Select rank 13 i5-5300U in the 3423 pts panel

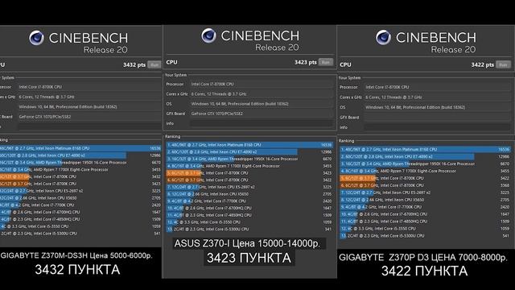[x=249, y=229]
